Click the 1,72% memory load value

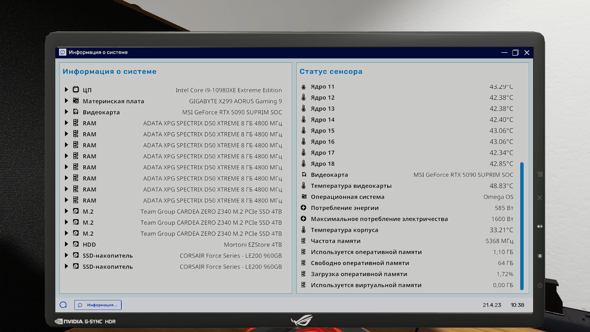505,274
